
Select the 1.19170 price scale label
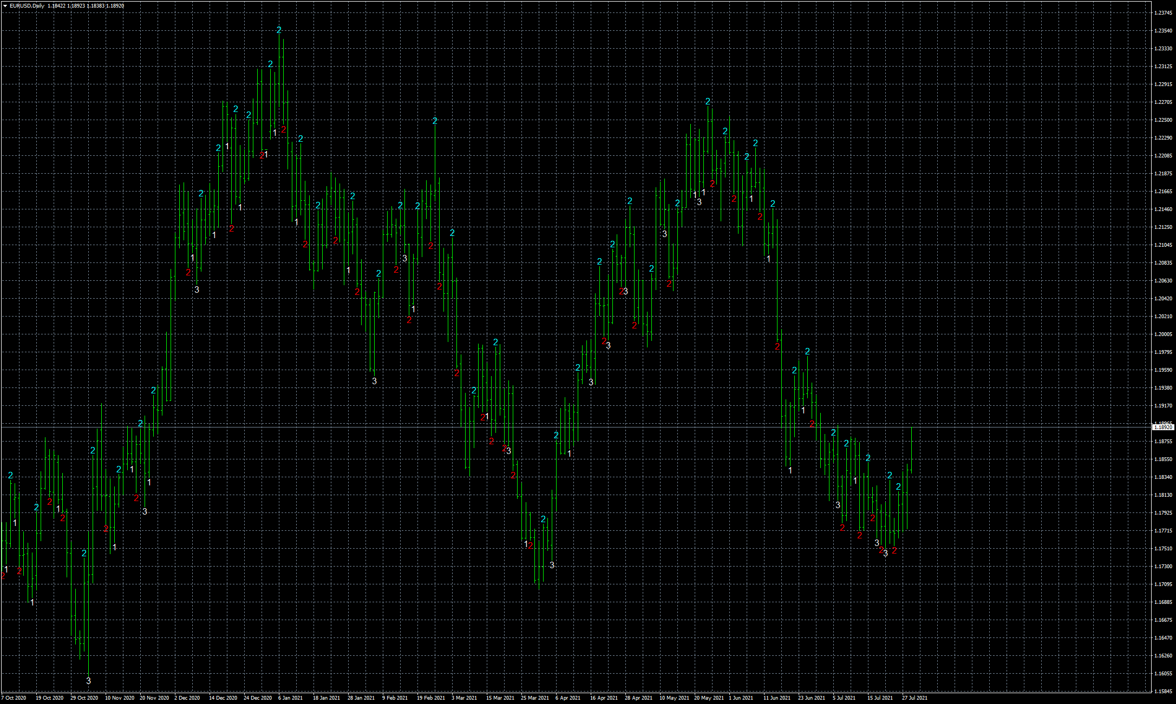[x=1163, y=406]
